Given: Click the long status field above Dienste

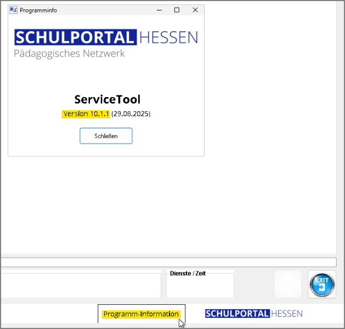Looking at the screenshot, I should coord(169,262).
